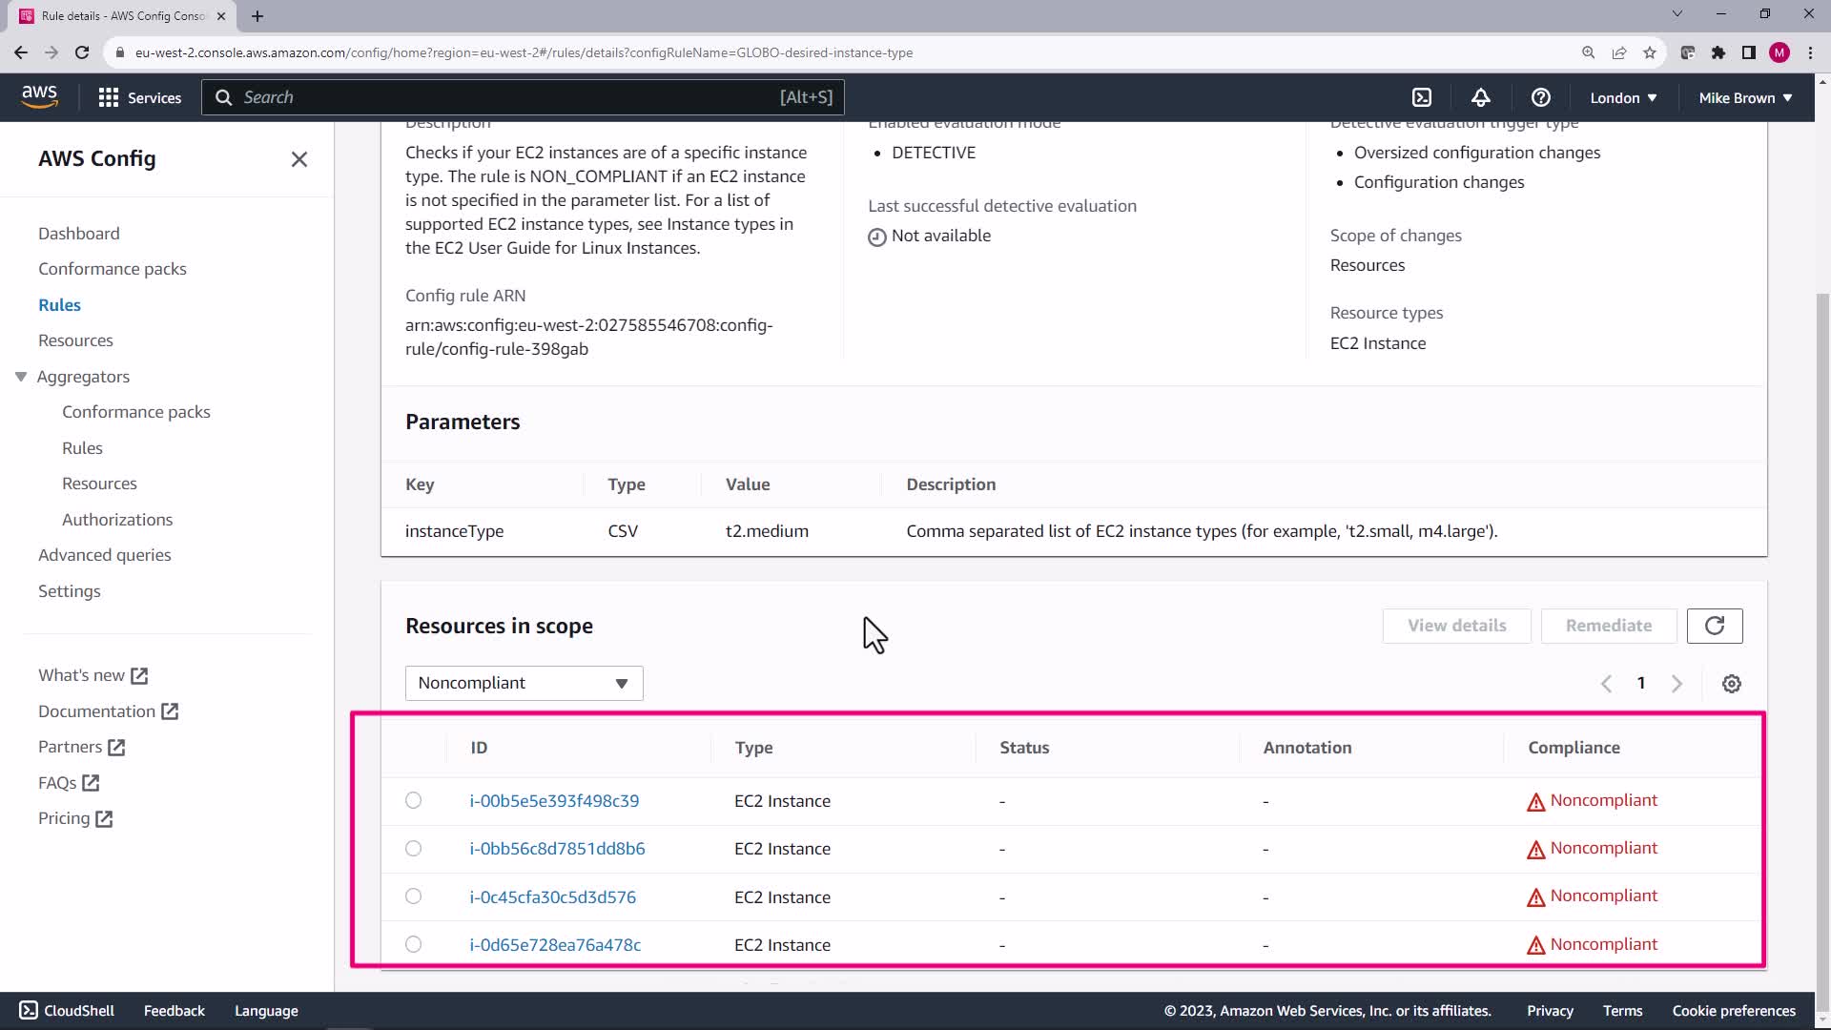Open CloudShell icon in top navigation bar
1831x1030 pixels.
1422,97
